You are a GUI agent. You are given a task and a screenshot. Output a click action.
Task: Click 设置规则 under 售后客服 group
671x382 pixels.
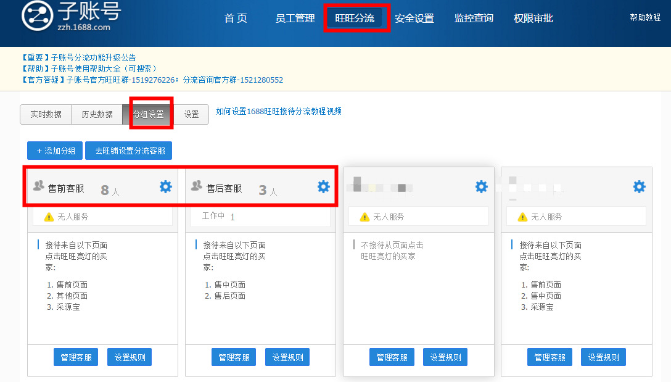coord(287,357)
